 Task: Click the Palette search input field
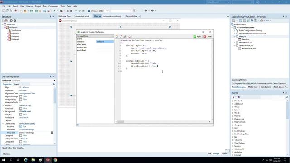pos(272,97)
